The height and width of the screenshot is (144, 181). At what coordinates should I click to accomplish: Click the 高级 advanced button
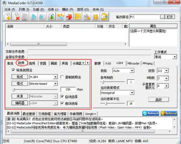click(x=159, y=100)
